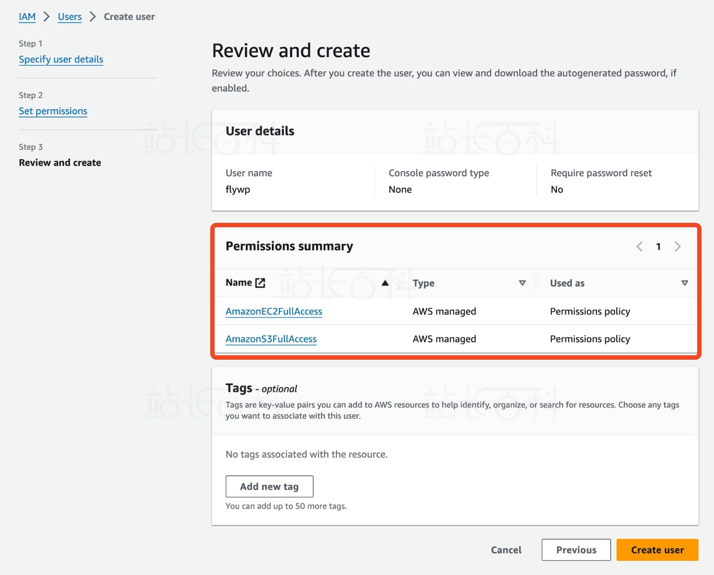The height and width of the screenshot is (575, 714).
Task: Confirm with the orange Create user button
Action: click(657, 550)
